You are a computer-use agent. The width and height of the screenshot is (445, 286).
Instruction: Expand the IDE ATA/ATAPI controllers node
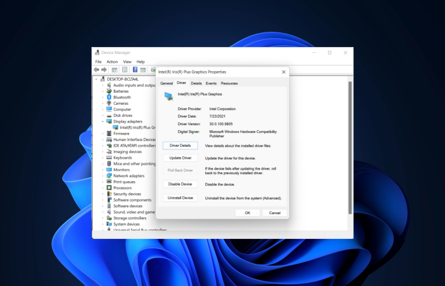[x=103, y=146]
